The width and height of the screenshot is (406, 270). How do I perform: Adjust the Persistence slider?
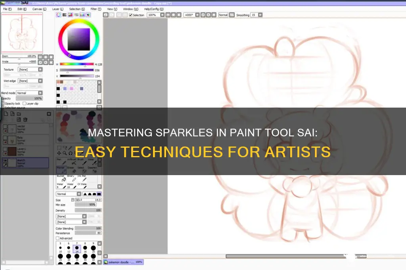point(88,233)
